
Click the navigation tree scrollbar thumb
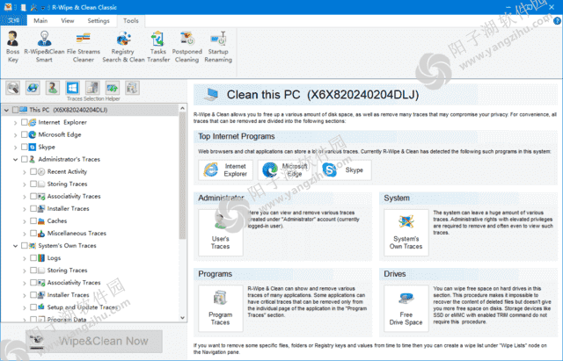click(182, 176)
